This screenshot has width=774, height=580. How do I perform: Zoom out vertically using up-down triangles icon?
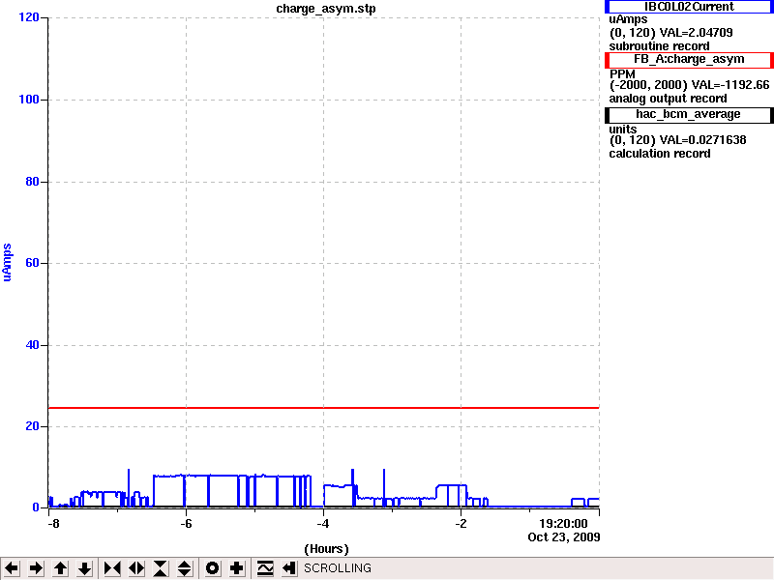tap(185, 568)
